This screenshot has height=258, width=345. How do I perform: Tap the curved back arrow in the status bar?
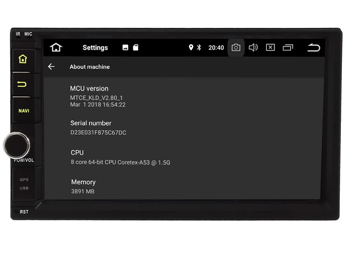(314, 47)
